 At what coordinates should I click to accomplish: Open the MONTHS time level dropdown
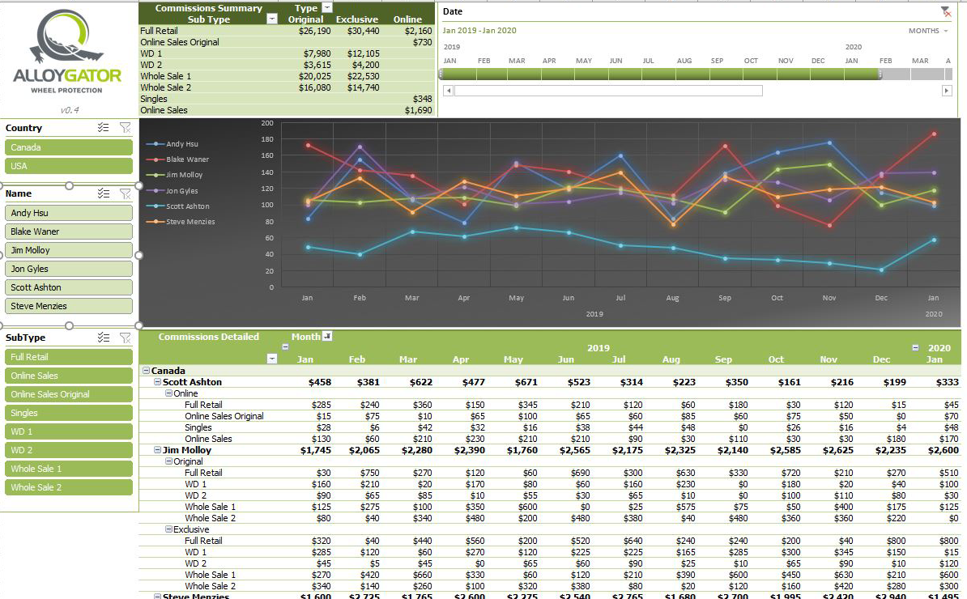(x=928, y=31)
